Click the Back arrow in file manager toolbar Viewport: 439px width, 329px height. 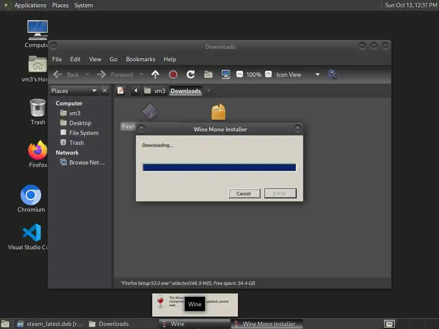(57, 75)
